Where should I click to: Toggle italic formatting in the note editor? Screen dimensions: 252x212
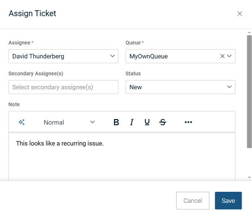tap(132, 122)
